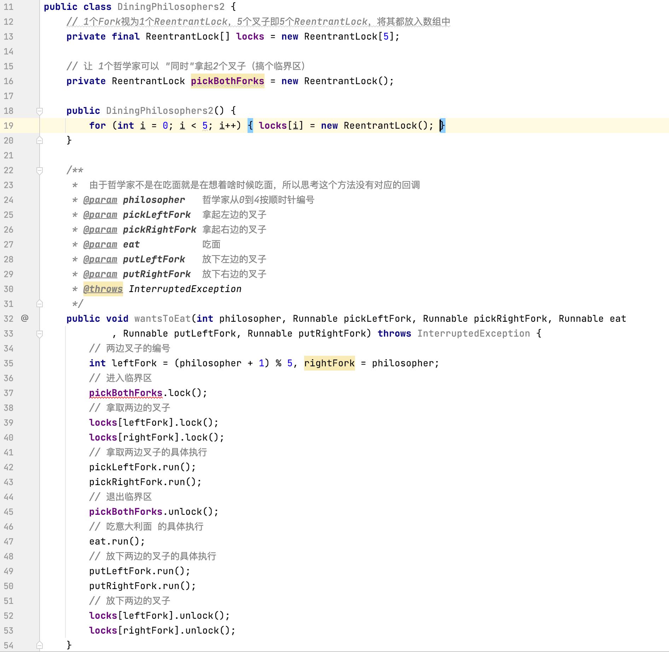Viewport: 669px width, 652px height.
Task: Click pickRightFork in the Javadoc on line 26
Action: [159, 229]
